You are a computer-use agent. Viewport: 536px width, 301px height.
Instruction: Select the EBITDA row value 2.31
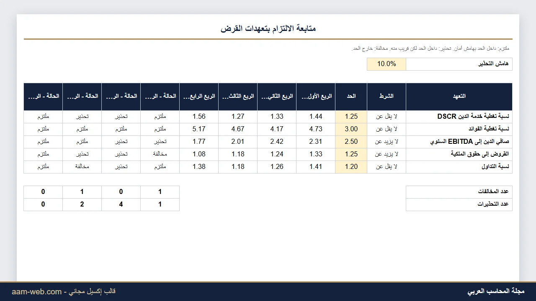[316, 142]
